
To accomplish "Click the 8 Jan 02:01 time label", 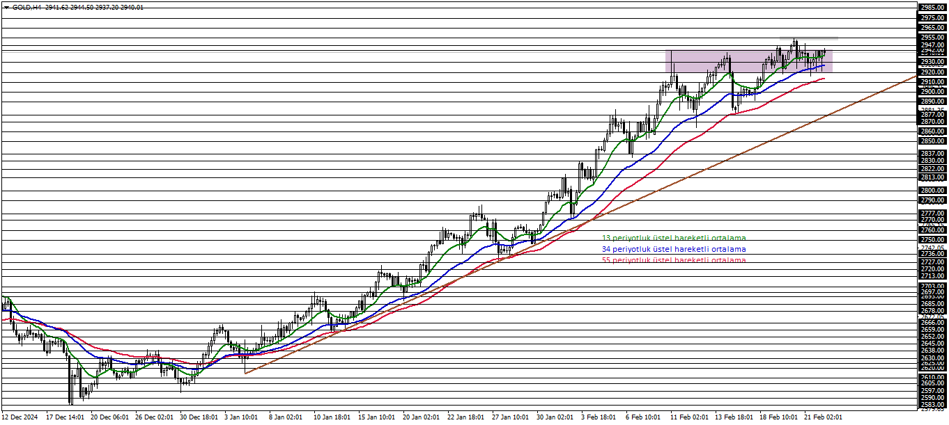I will click(x=287, y=417).
